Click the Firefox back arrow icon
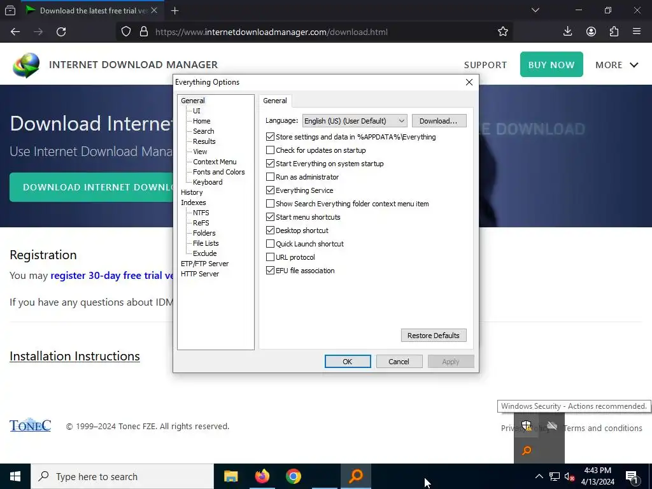The image size is (652, 489). tap(15, 32)
